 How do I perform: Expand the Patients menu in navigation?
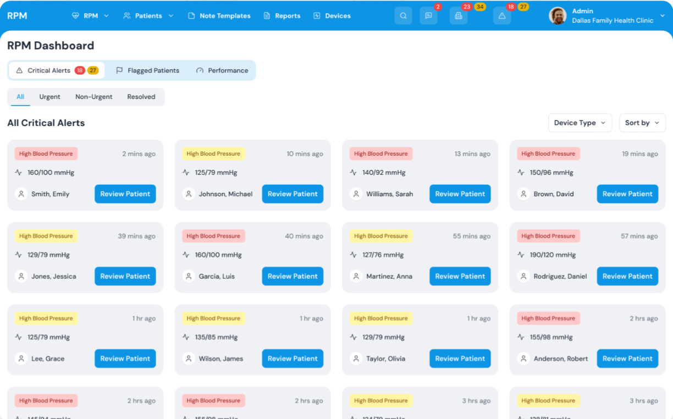(x=148, y=16)
